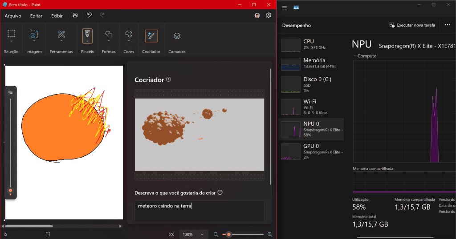456x239 pixels.
Task: Expand the Seleção dropdown arrow
Action: tap(12, 41)
